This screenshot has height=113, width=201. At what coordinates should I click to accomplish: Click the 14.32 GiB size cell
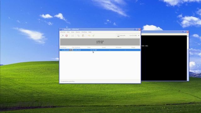[94, 50]
